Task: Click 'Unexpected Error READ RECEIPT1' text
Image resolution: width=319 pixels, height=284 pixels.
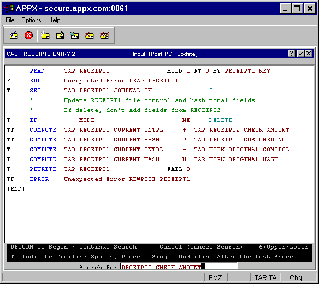Action: [121, 81]
